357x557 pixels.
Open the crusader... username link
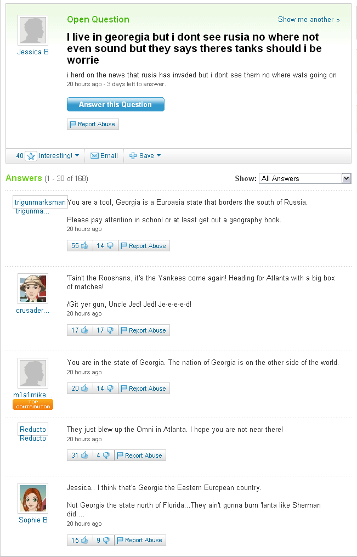(33, 311)
